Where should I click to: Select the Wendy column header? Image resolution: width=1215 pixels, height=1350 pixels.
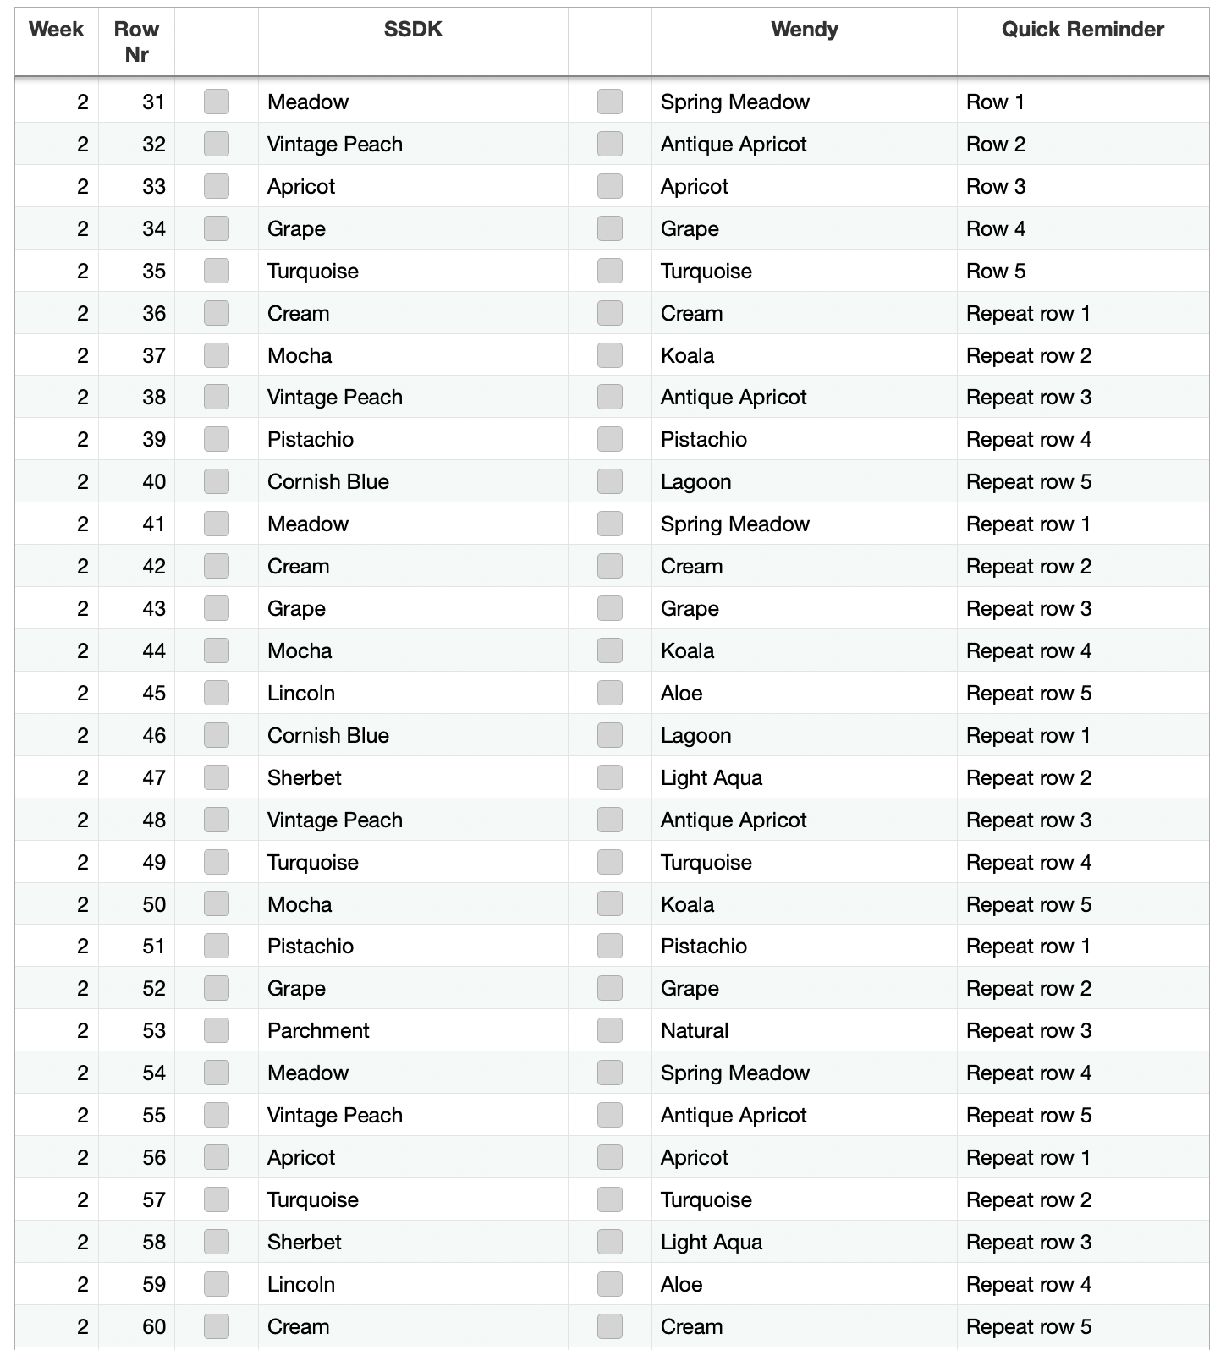(x=805, y=30)
